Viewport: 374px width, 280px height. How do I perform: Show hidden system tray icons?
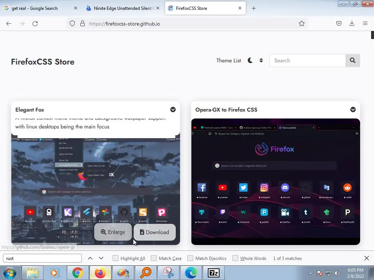tap(310, 273)
